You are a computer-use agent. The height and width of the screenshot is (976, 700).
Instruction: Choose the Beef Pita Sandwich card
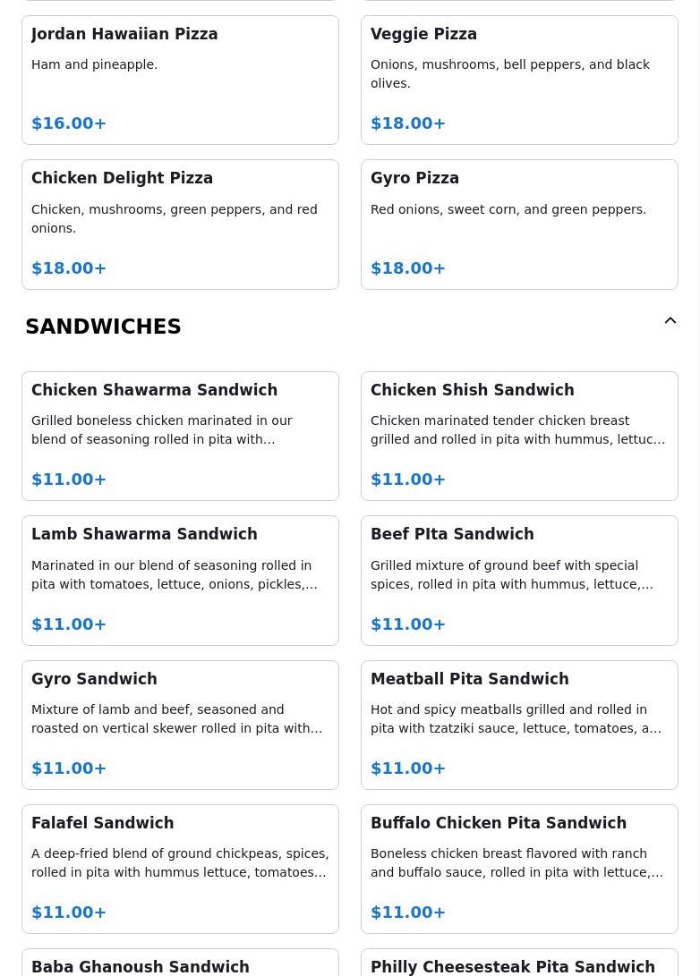click(x=519, y=581)
